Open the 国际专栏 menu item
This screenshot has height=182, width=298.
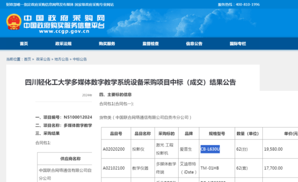(238, 44)
